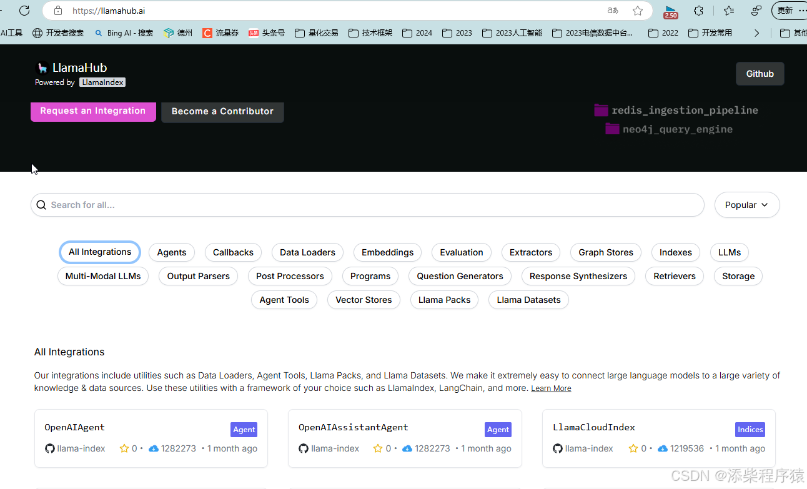Select the Agent Tools filter

point(284,300)
